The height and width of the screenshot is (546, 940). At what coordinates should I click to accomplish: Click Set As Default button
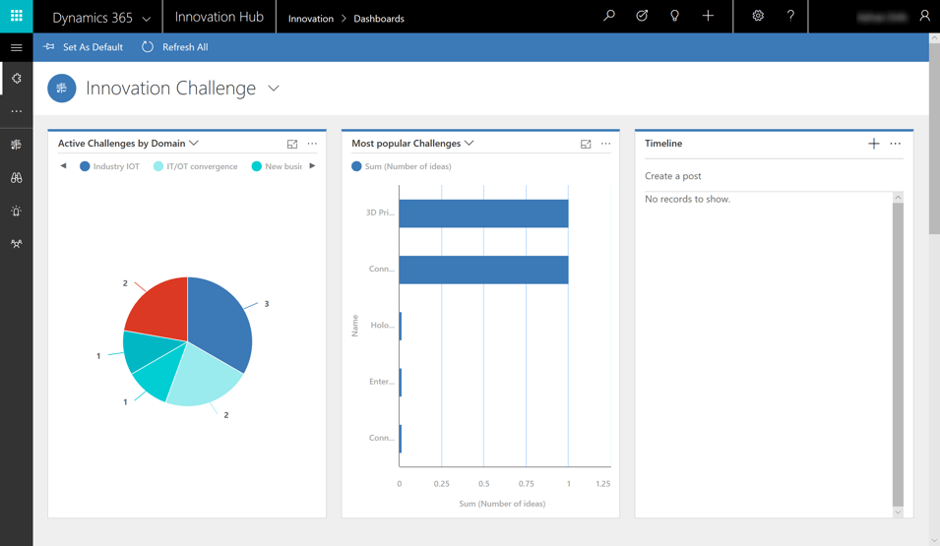[x=84, y=47]
